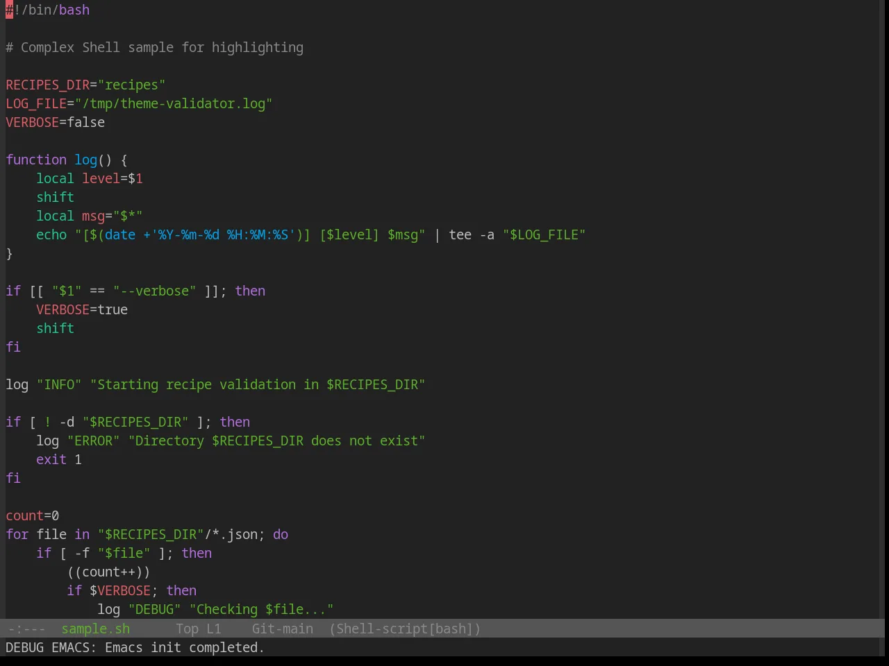Click the 'for' keyword of the loop
The height and width of the screenshot is (666, 889).
tap(17, 534)
